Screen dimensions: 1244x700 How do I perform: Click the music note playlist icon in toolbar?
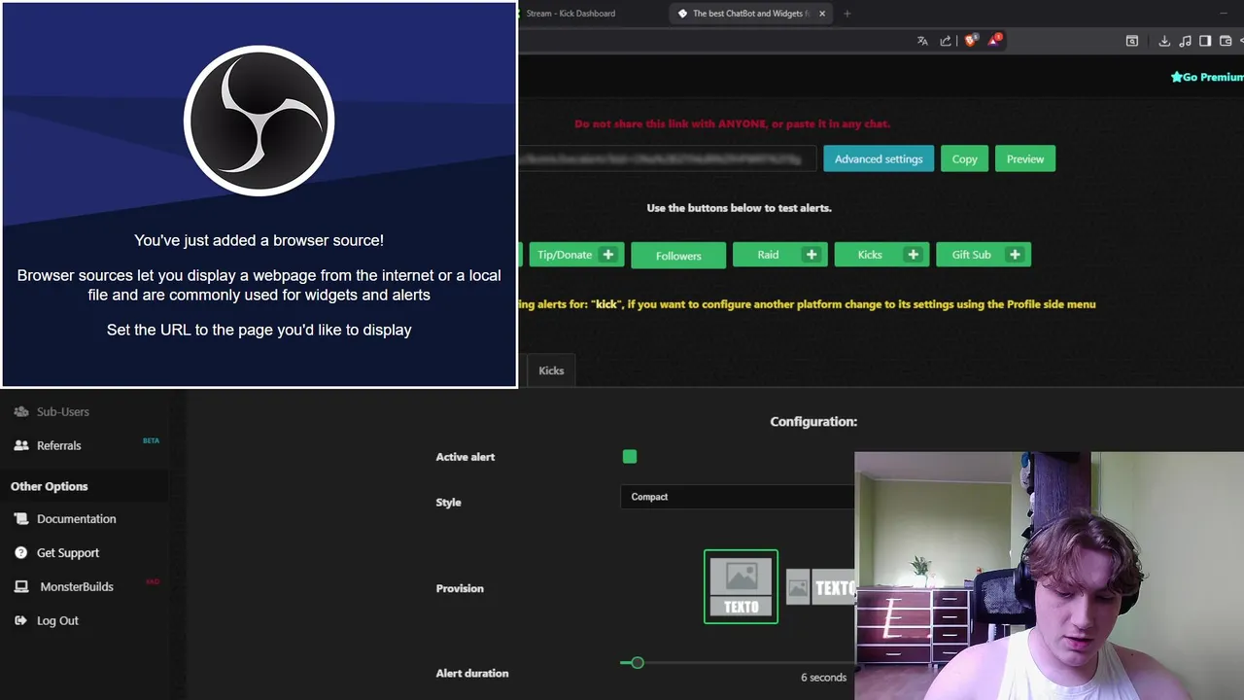point(1185,41)
